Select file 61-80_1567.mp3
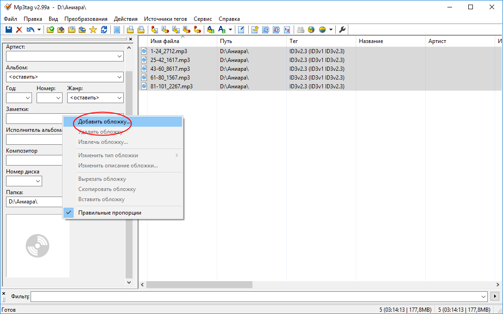 tap(170, 78)
